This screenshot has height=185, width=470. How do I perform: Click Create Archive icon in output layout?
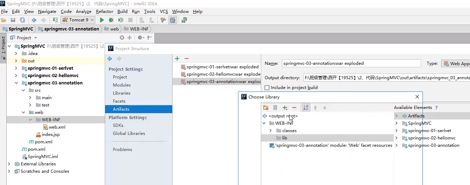275,108
